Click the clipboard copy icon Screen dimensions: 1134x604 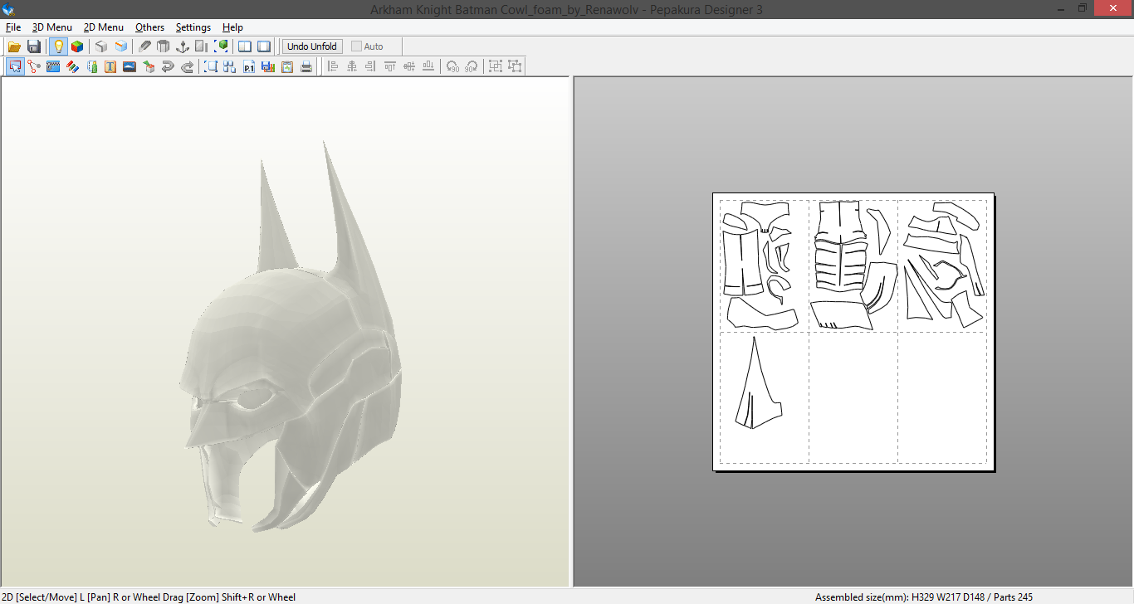pos(287,66)
